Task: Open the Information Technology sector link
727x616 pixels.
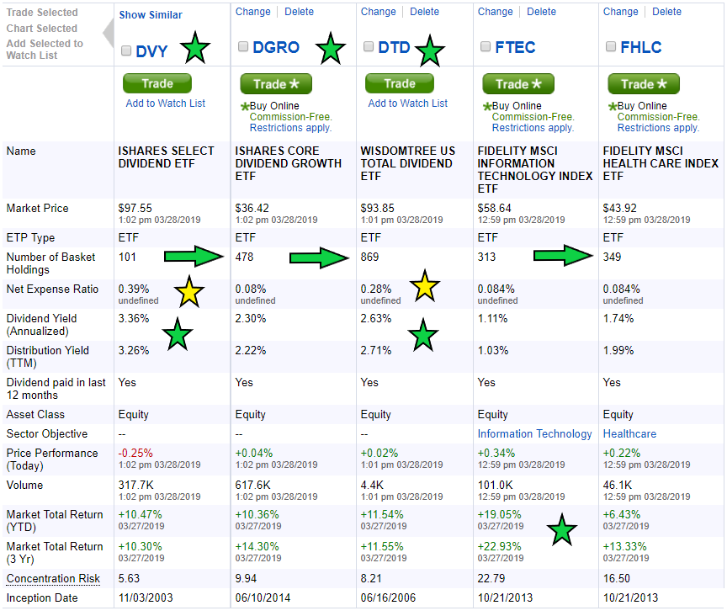Action: [534, 434]
